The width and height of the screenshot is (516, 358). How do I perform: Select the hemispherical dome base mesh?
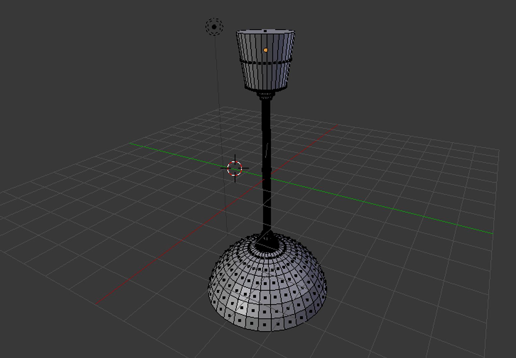267,282
